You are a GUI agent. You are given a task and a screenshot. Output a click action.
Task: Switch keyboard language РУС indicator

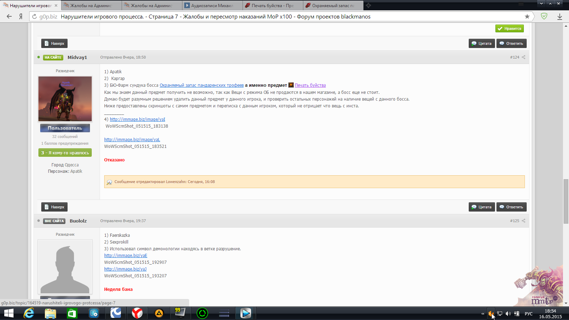[x=528, y=314]
